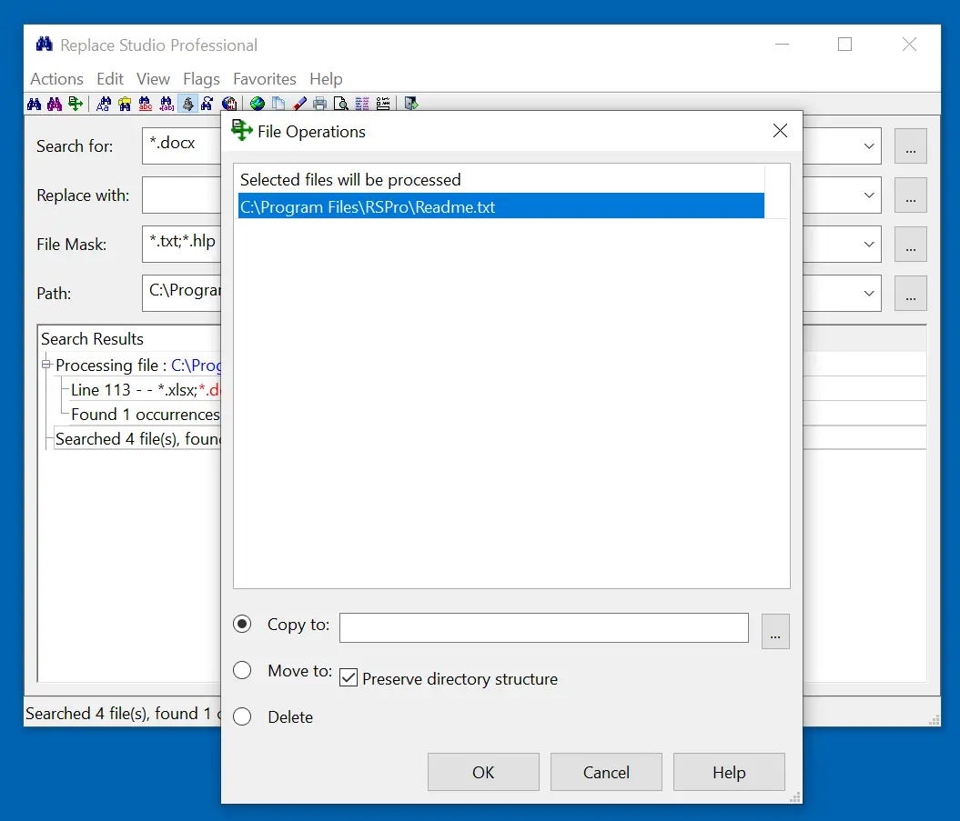Click the purple columns toolbar icon
Screen dimensions: 960x821
[x=362, y=104]
